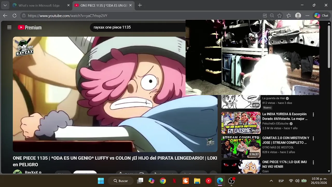
Task: View site information lock icon in address bar
Action: tap(24, 16)
